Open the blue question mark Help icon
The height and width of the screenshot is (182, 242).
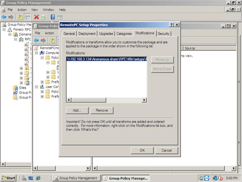[53, 17]
